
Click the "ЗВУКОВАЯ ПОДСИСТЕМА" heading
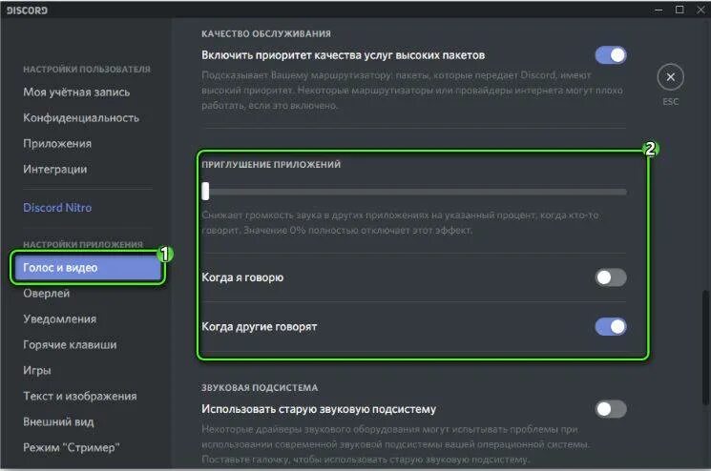260,388
